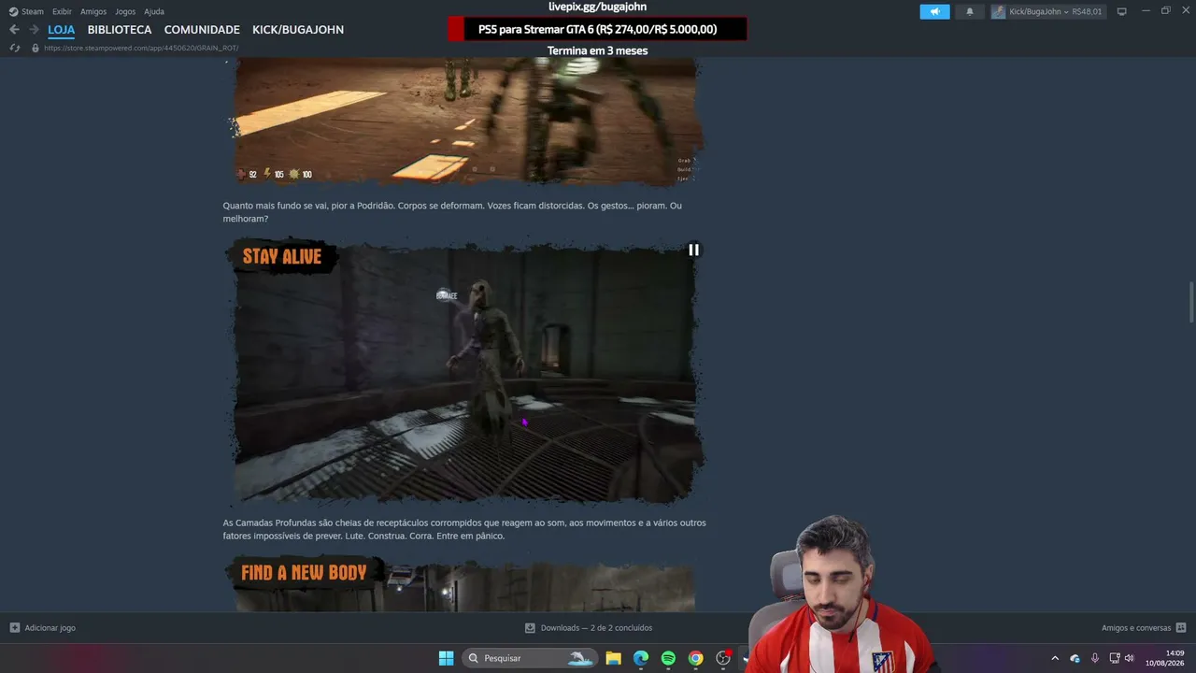The image size is (1196, 673).
Task: Select the store URL address text
Action: [x=141, y=48]
